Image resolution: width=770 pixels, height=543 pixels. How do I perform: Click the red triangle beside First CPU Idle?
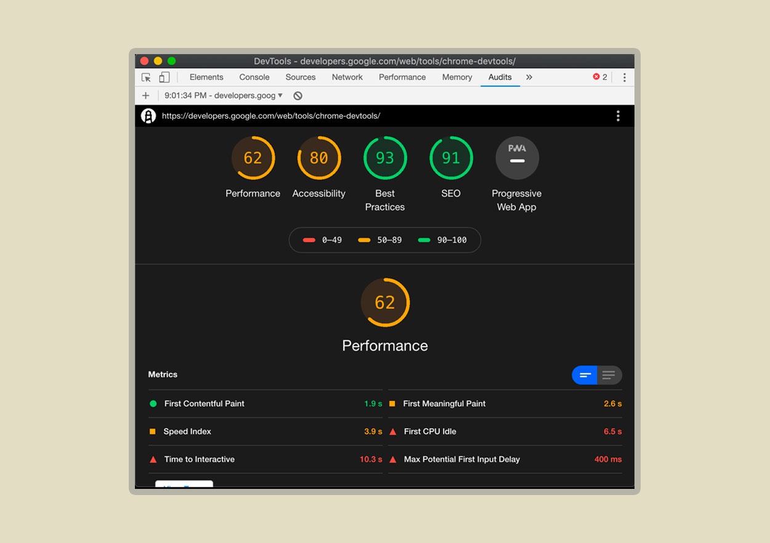[x=392, y=432]
